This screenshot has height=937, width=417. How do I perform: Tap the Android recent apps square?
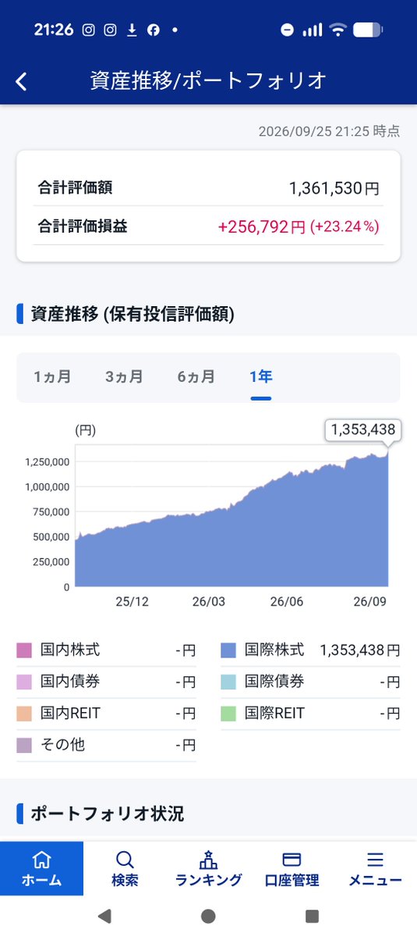(x=312, y=916)
